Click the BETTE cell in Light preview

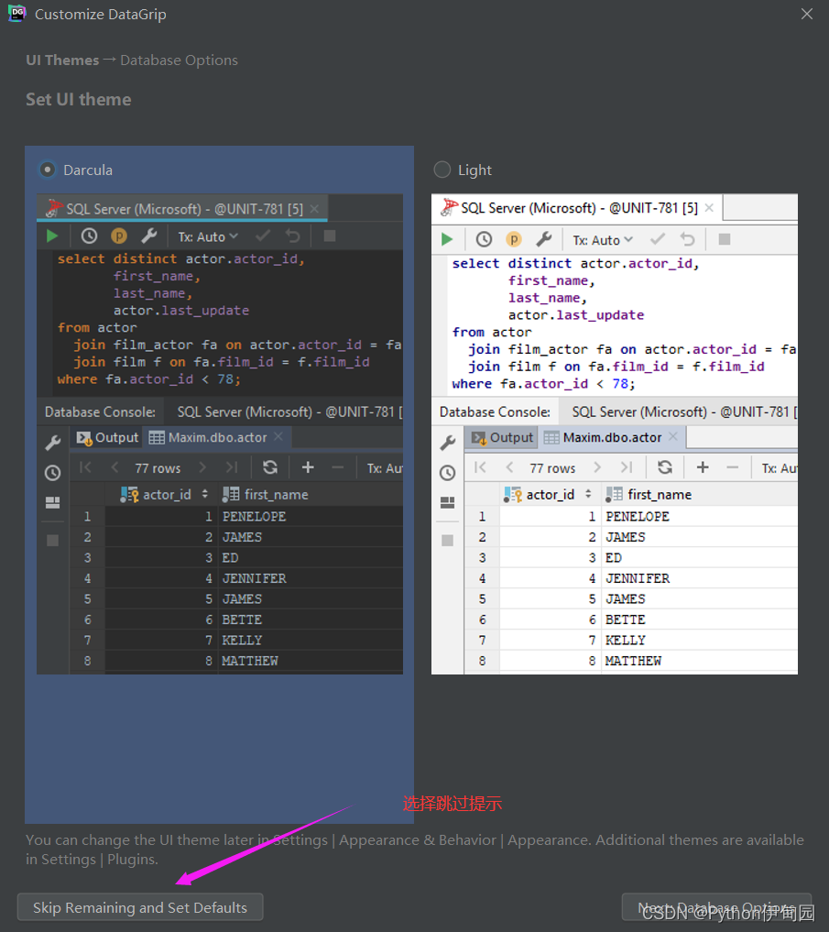[x=625, y=620]
